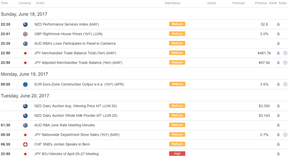Screen dimensions: 288x158
Task: Add note to JPY Nationwide Department Store Sales
Action: pyautogui.click(x=285, y=135)
